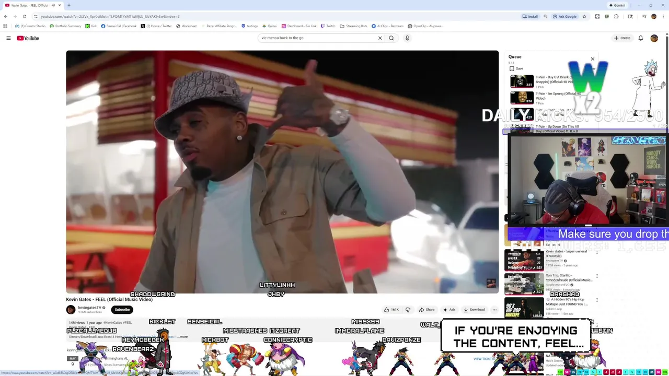Screen dimensions: 669x376
Task: Open the YouTube account avatar menu
Action: coord(654,38)
